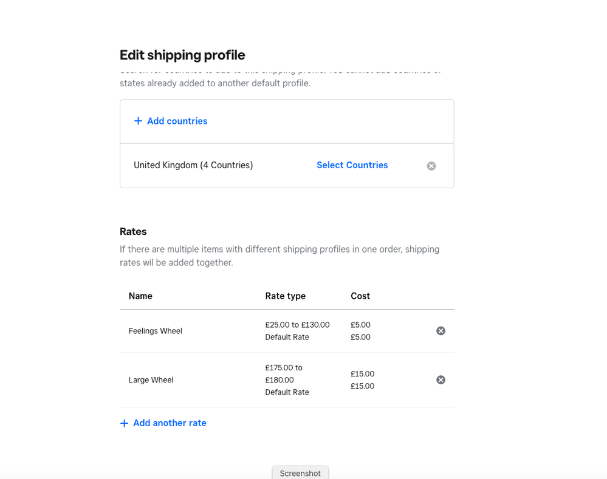
Task: Click the £5.00 cost of Feelings Wheel
Action: (360, 325)
